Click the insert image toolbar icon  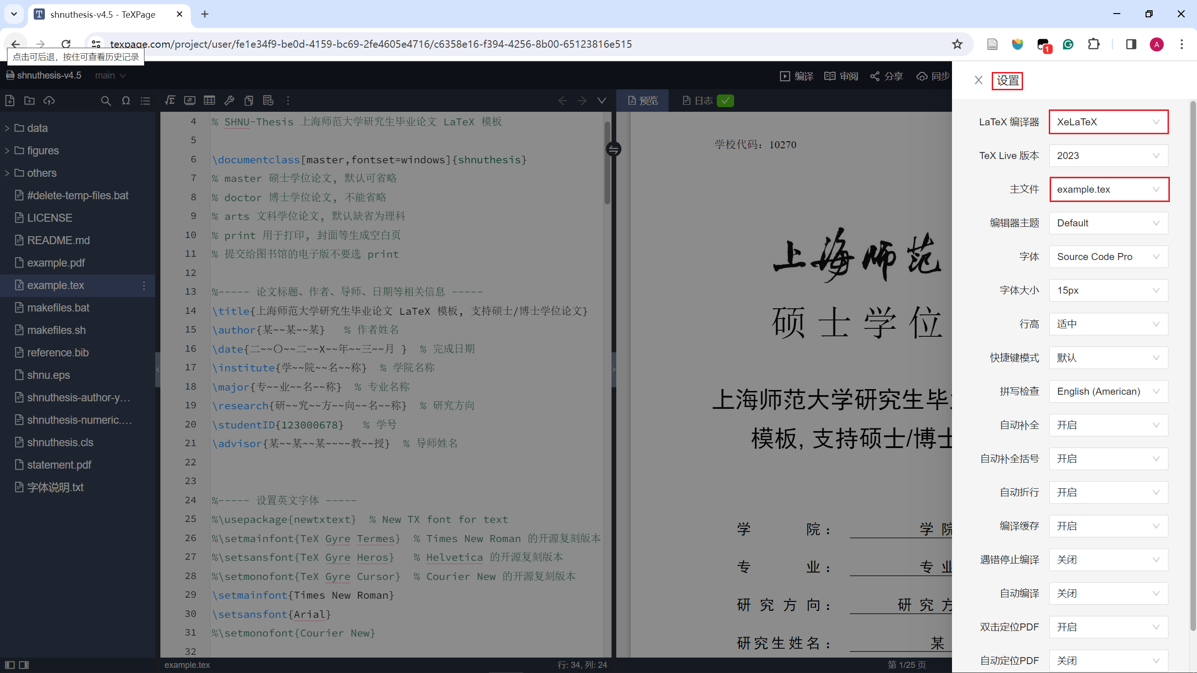(x=190, y=101)
